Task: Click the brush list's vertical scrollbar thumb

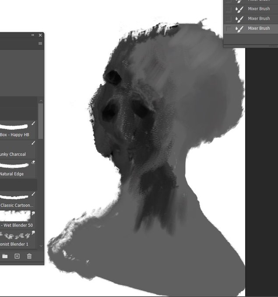Action: 41,121
